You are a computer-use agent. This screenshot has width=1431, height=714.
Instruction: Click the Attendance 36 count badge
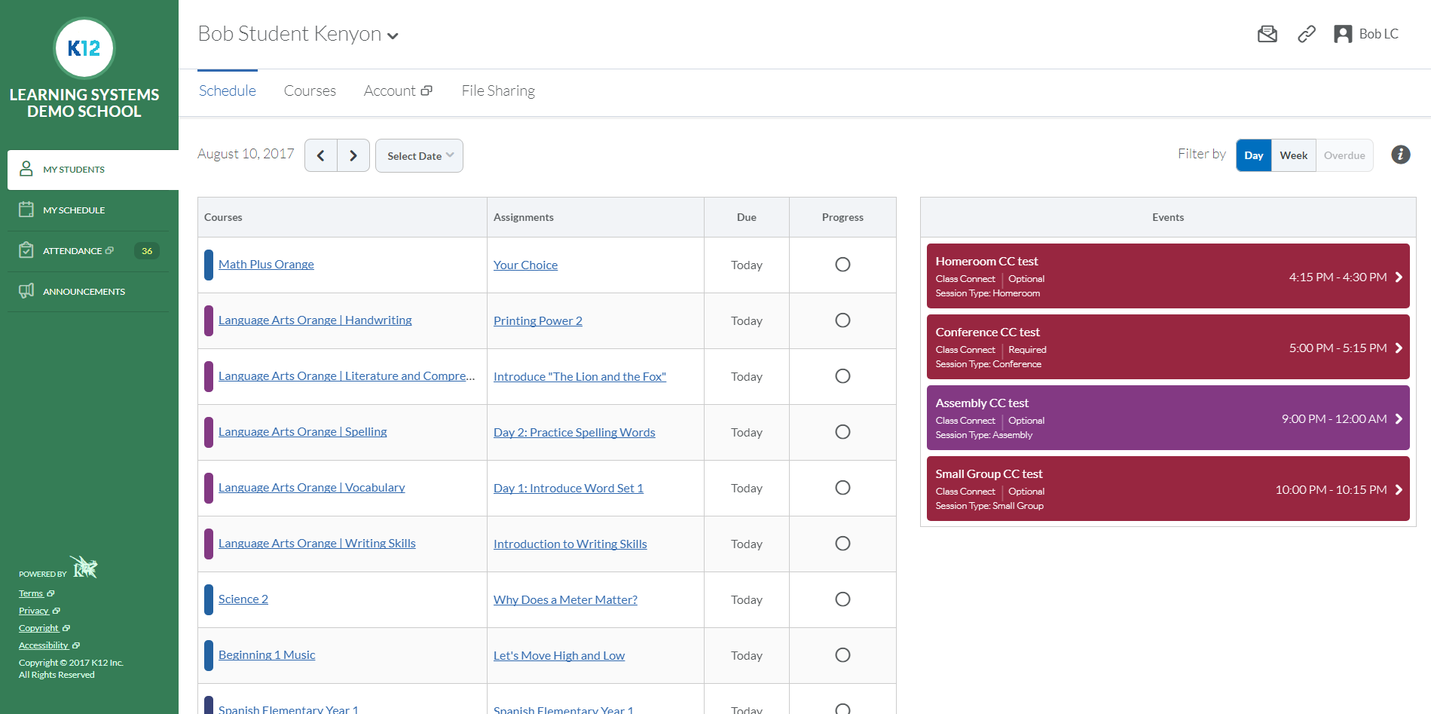(147, 251)
